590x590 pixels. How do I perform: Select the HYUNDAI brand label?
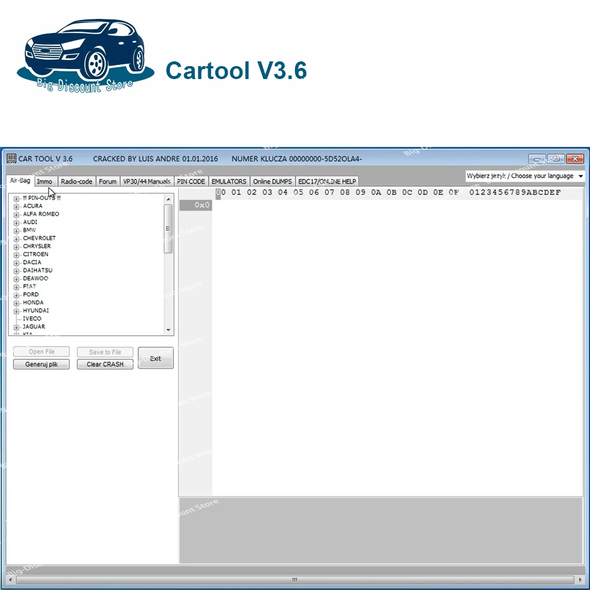pos(36,310)
